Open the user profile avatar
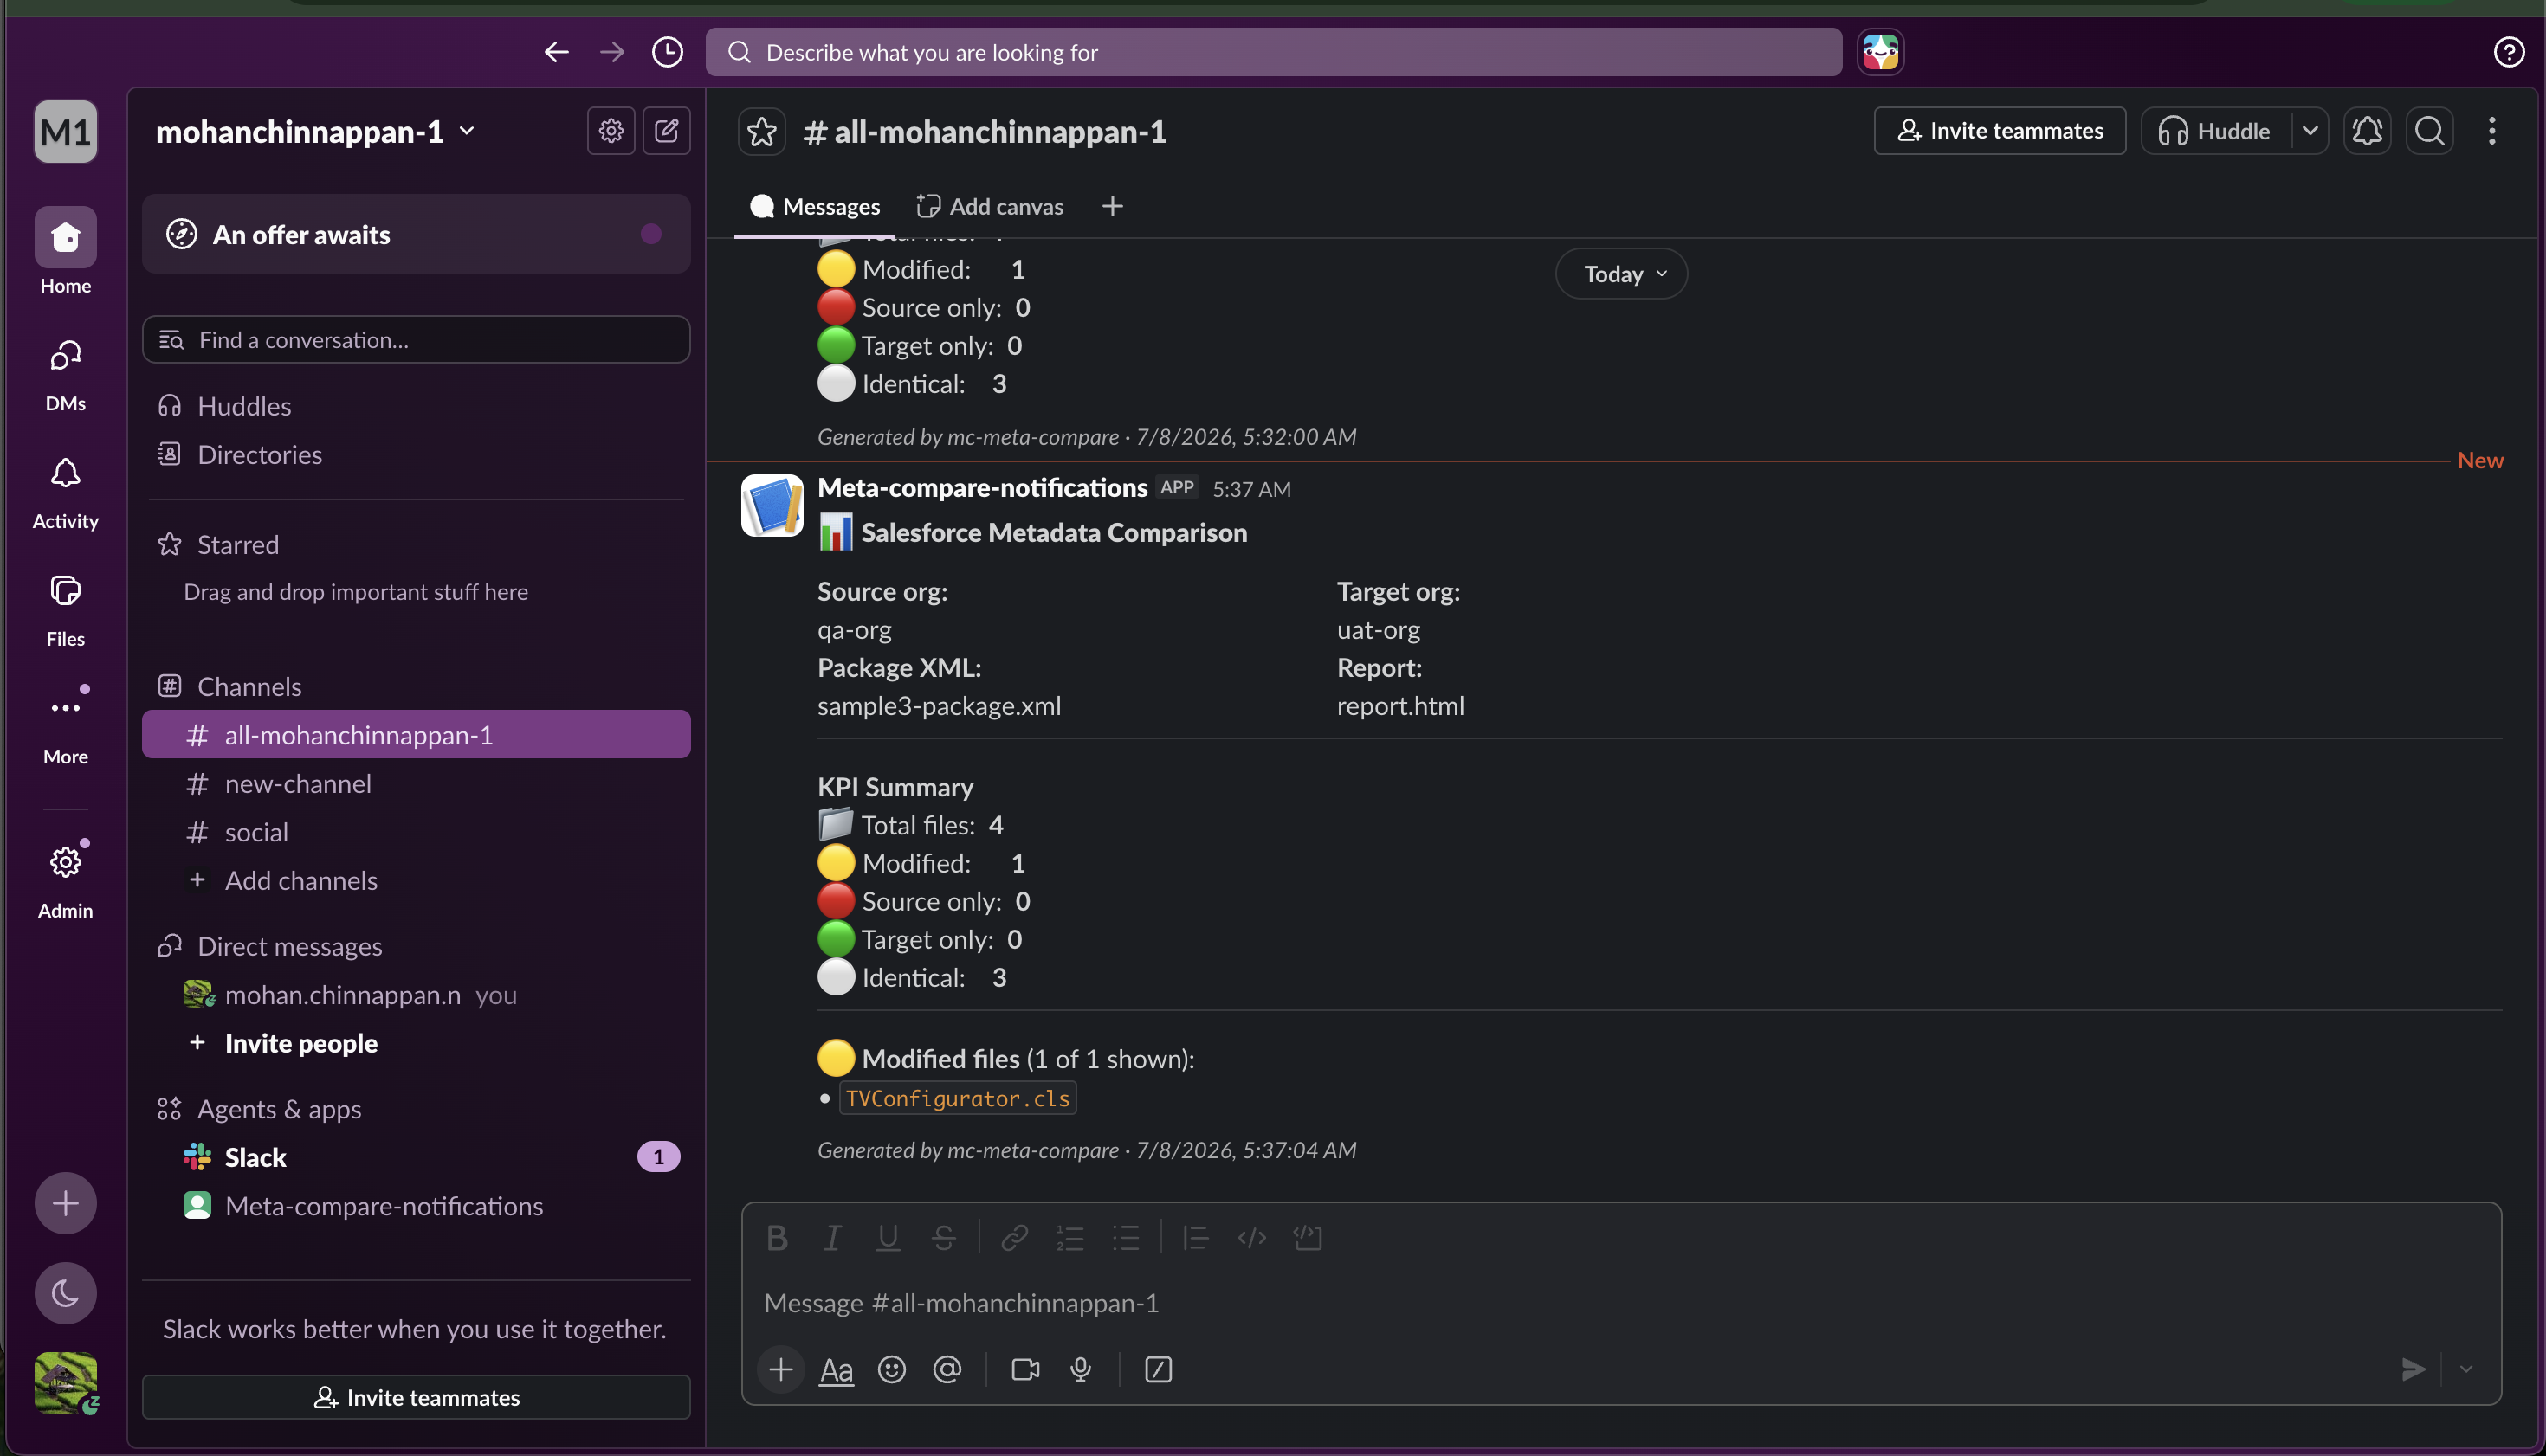The image size is (2546, 1456). click(65, 1383)
